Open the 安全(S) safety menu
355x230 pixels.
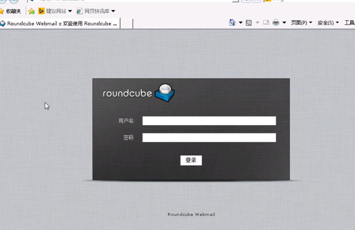click(x=328, y=23)
